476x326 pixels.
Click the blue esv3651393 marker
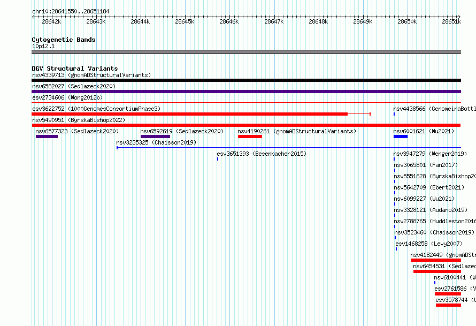pyautogui.click(x=218, y=159)
